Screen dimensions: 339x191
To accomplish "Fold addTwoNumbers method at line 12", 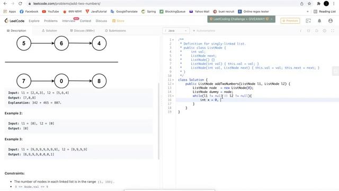I will coord(173,84).
